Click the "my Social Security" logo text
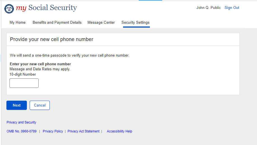 coord(46,8)
